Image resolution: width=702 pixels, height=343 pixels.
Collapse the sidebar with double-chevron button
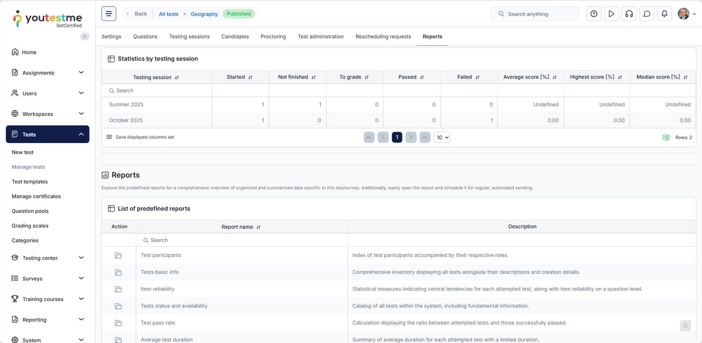(x=84, y=36)
